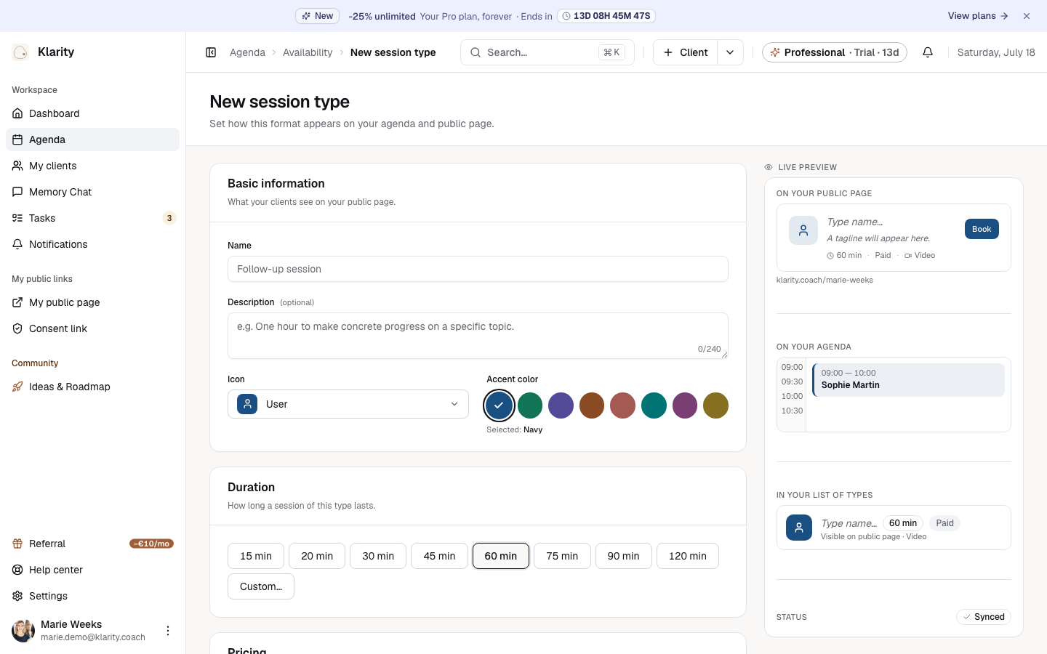Click the My clients people icon
The height and width of the screenshot is (654, 1047).
point(17,166)
